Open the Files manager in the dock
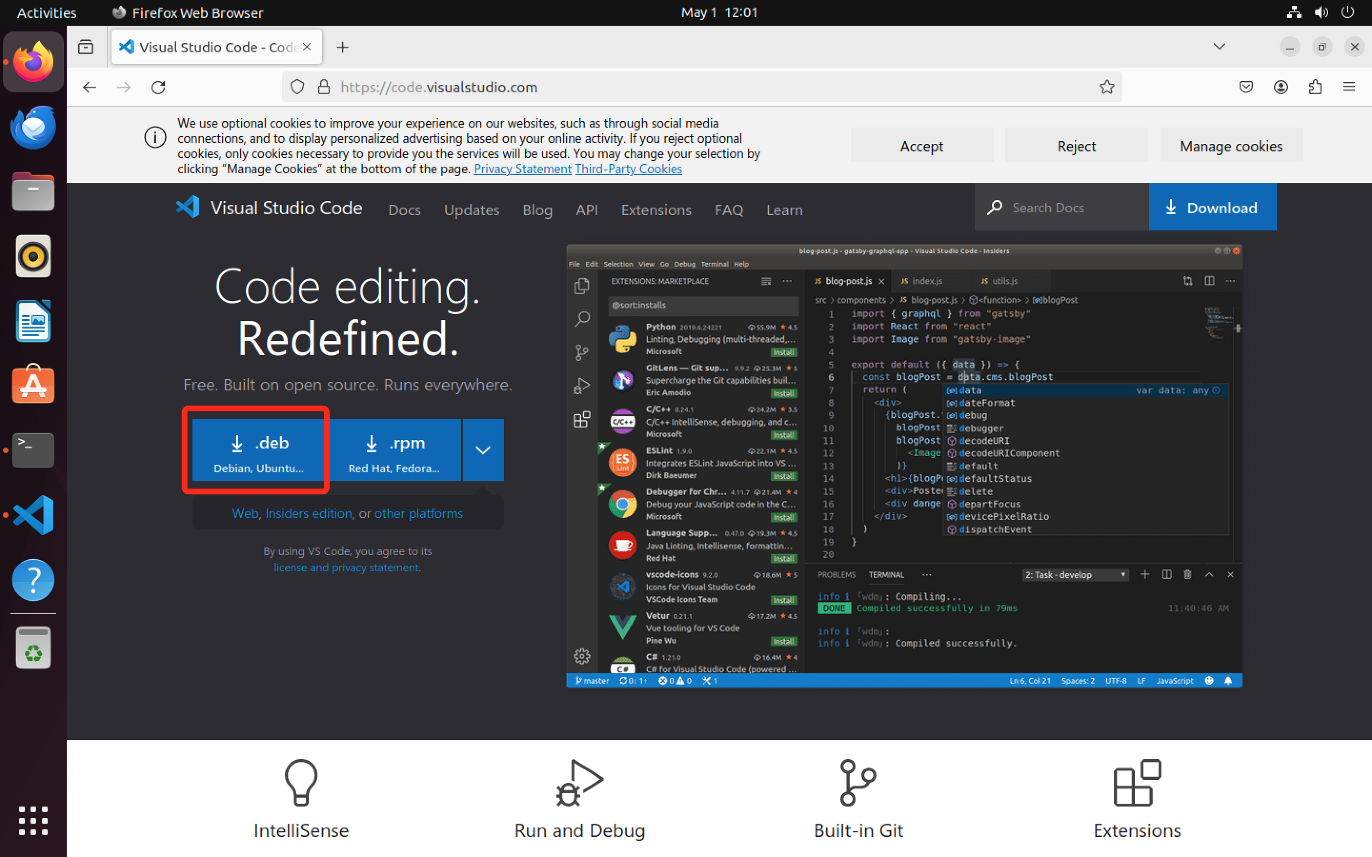Viewport: 1372px width, 857px height. coord(33,191)
